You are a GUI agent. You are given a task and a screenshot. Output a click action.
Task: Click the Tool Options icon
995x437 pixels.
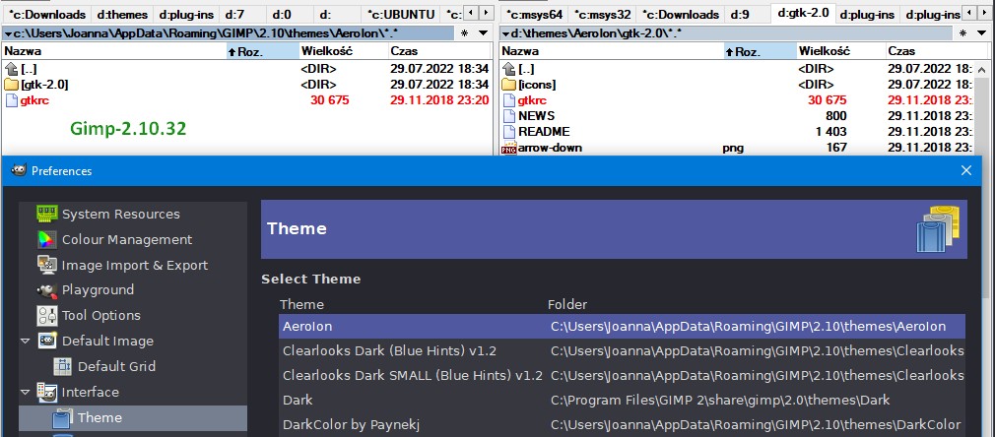click(47, 316)
